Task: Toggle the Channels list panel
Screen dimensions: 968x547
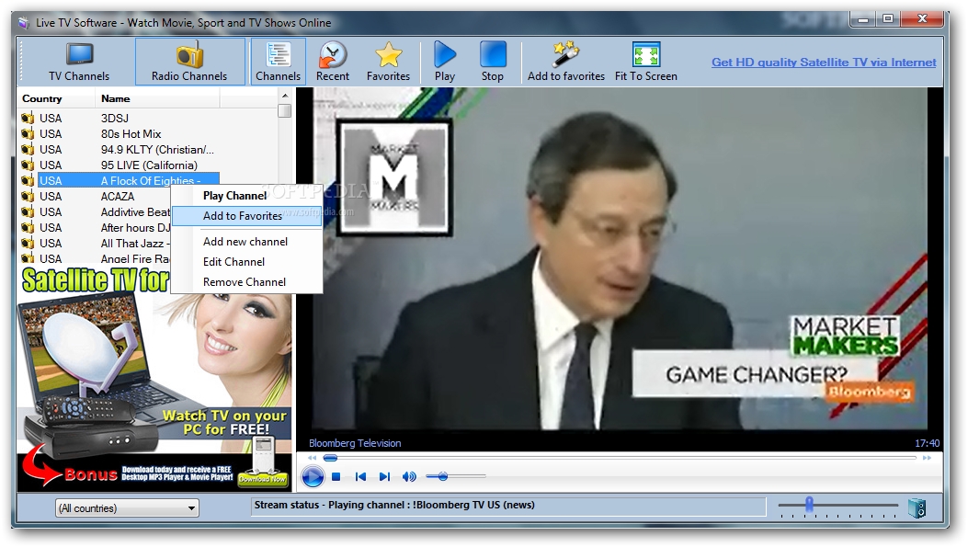Action: 278,62
